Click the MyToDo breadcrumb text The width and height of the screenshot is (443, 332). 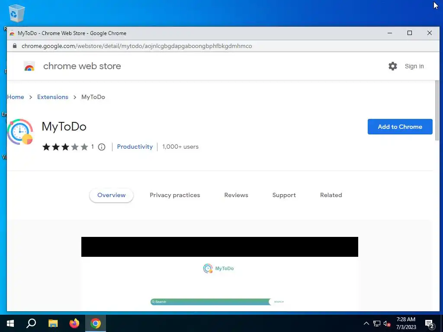click(93, 97)
